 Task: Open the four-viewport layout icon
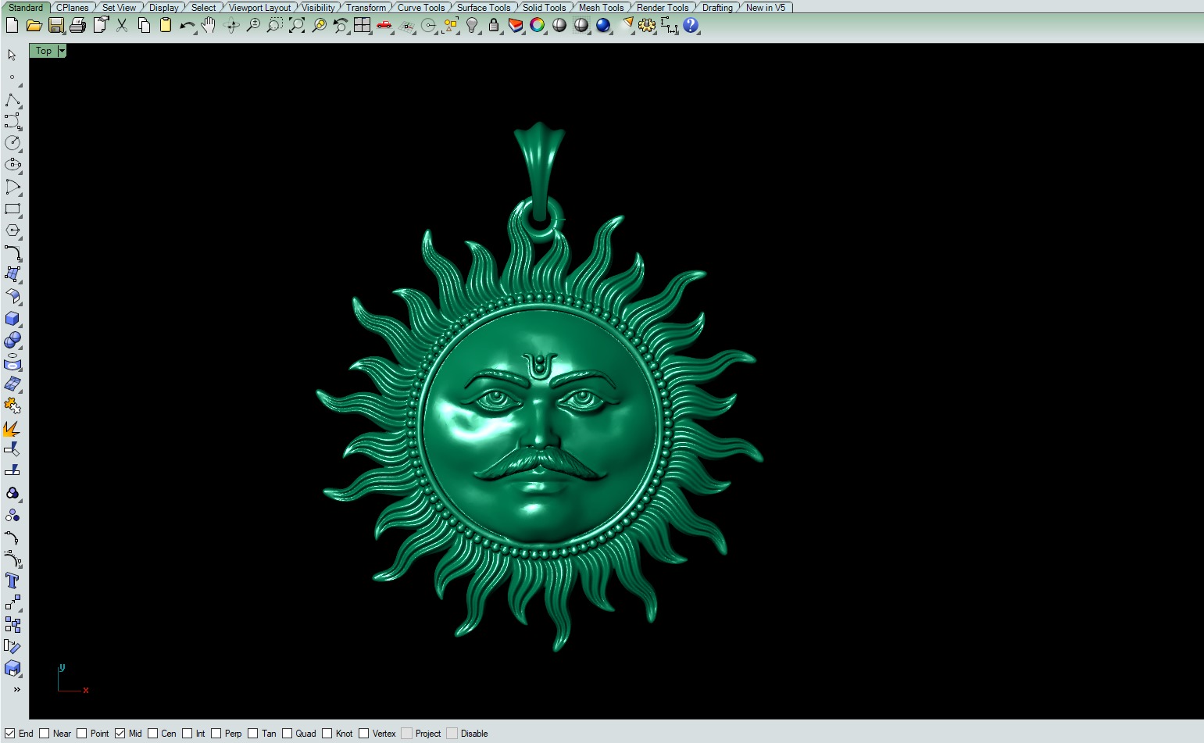(x=362, y=25)
